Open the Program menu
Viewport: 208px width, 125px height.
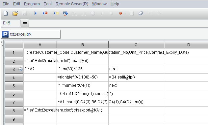pyautogui.click(x=32, y=4)
